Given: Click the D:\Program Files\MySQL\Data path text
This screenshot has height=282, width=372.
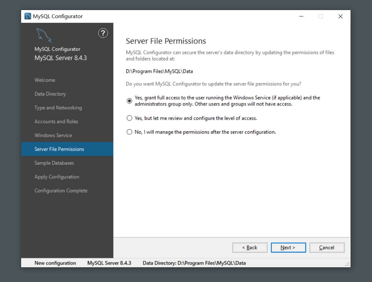Looking at the screenshot, I should coord(159,71).
